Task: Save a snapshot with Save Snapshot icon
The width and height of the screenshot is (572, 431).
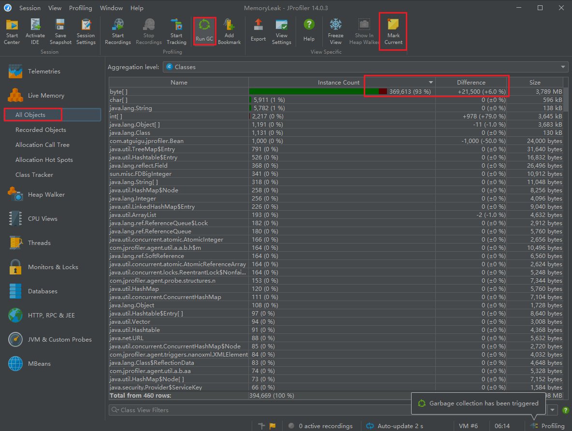Action: tap(60, 32)
